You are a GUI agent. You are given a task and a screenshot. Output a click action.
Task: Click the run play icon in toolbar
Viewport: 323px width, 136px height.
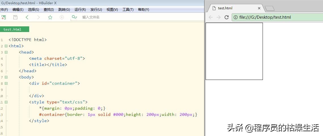[62, 17]
